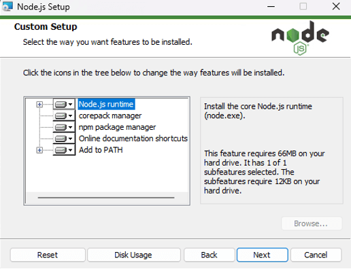Open the npm package manager install-mode dropdown

point(64,127)
